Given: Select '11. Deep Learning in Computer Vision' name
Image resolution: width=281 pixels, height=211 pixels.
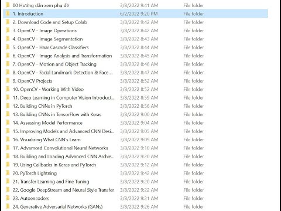Looking at the screenshot, I should (x=64, y=98).
